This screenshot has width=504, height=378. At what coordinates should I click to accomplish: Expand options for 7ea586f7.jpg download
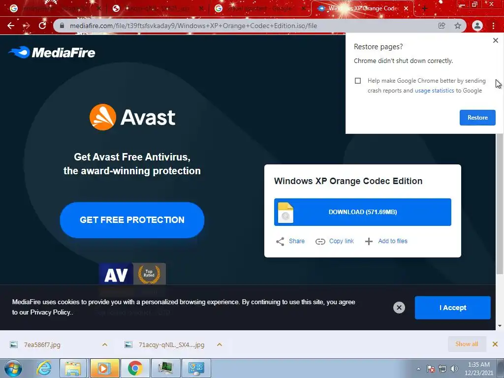105,345
